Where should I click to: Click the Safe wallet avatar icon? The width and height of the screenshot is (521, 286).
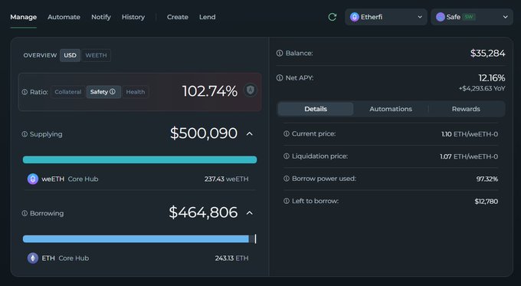pyautogui.click(x=441, y=17)
